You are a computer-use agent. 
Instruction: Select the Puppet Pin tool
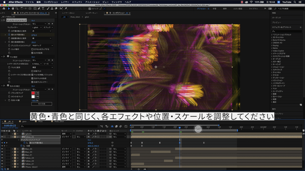tap(66, 8)
